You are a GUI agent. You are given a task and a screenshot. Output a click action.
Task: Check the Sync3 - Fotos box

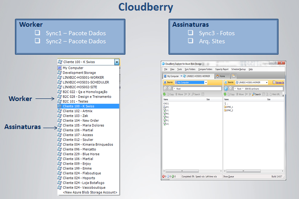pyautogui.click(x=191, y=33)
